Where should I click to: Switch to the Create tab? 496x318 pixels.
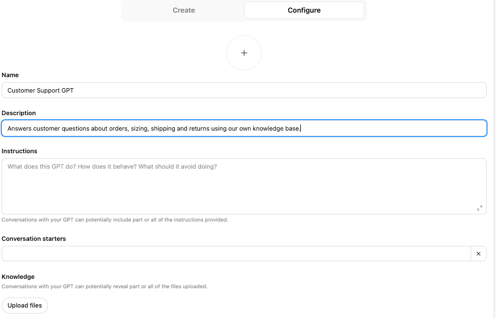click(184, 10)
